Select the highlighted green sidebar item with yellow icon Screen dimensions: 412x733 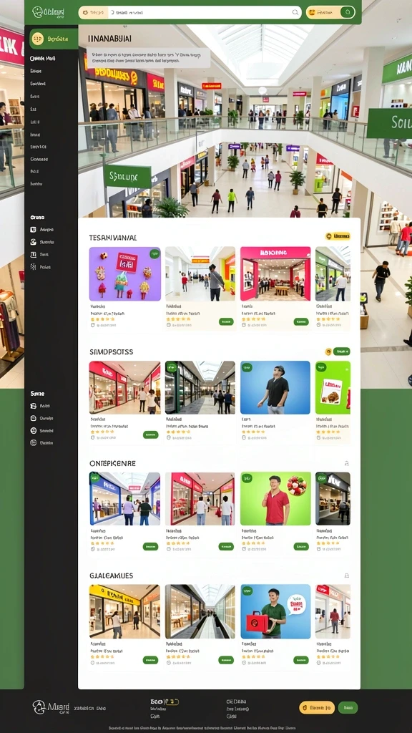[x=54, y=39]
